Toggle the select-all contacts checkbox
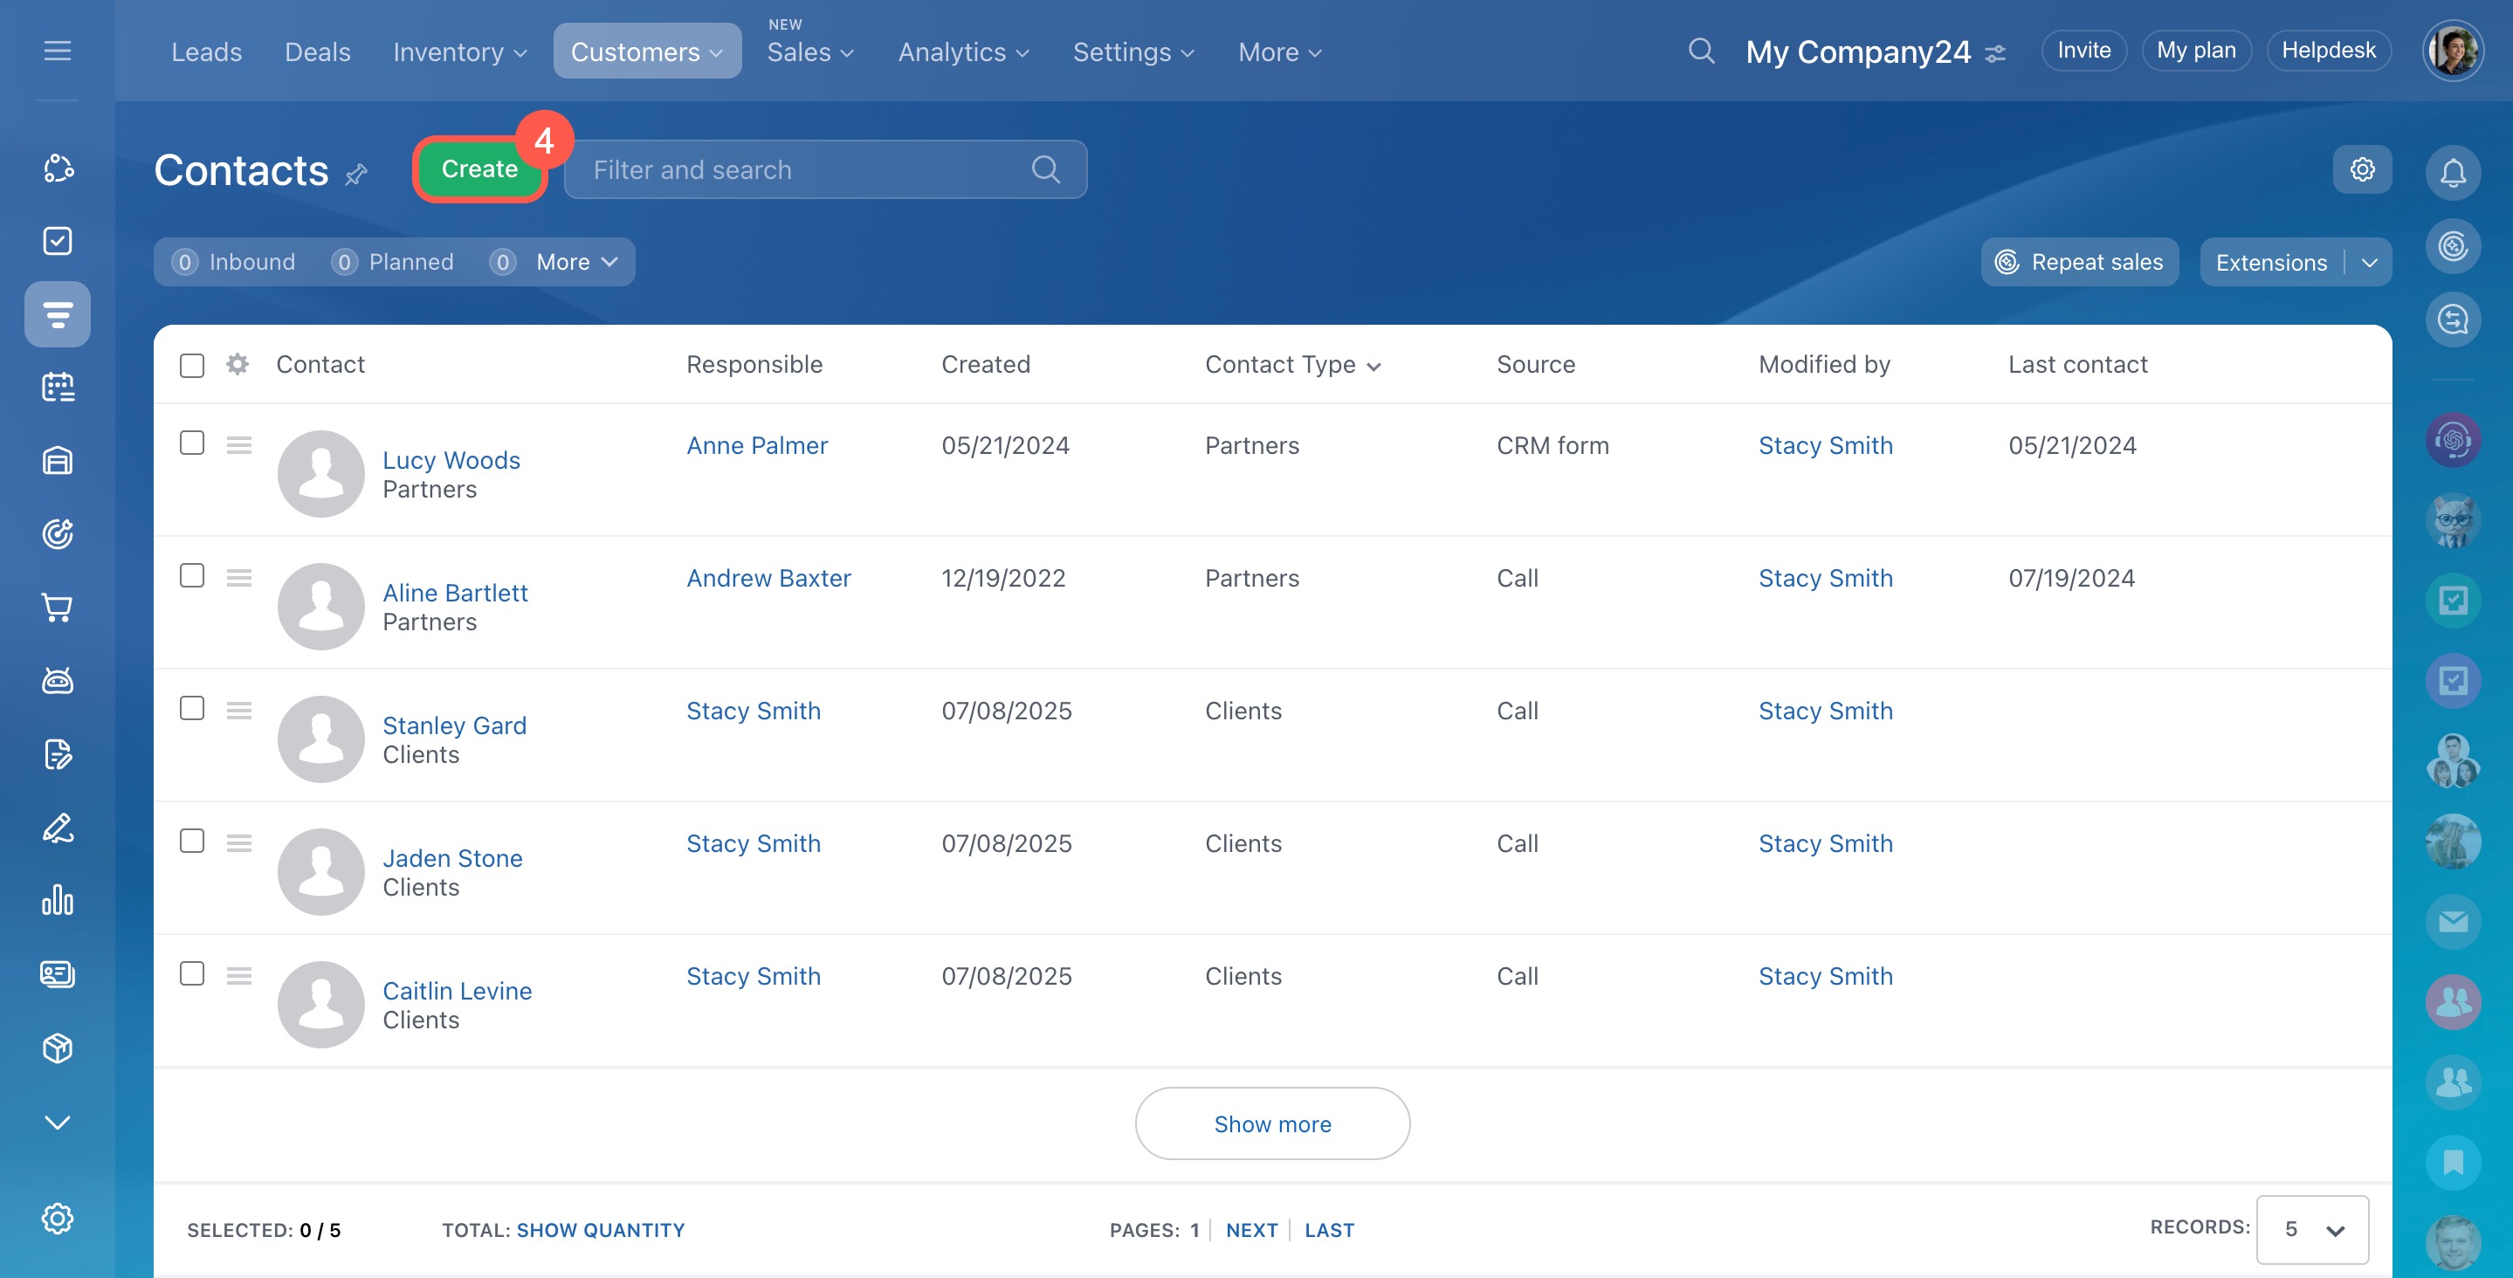2513x1278 pixels. coord(192,366)
